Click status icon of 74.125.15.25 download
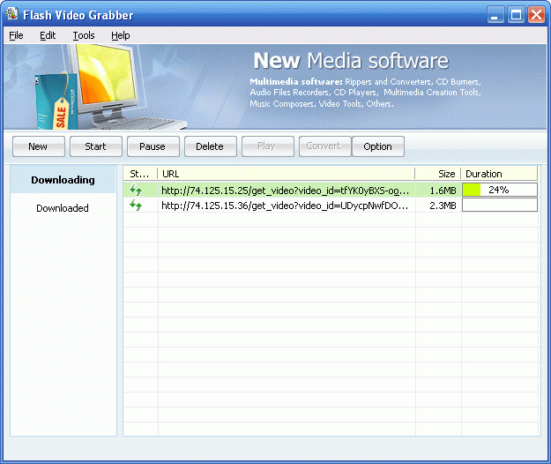The width and height of the screenshot is (551, 464). [136, 191]
